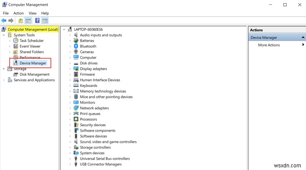This screenshot has width=306, height=170.
Task: Select the Storage tree node
Action: point(20,69)
